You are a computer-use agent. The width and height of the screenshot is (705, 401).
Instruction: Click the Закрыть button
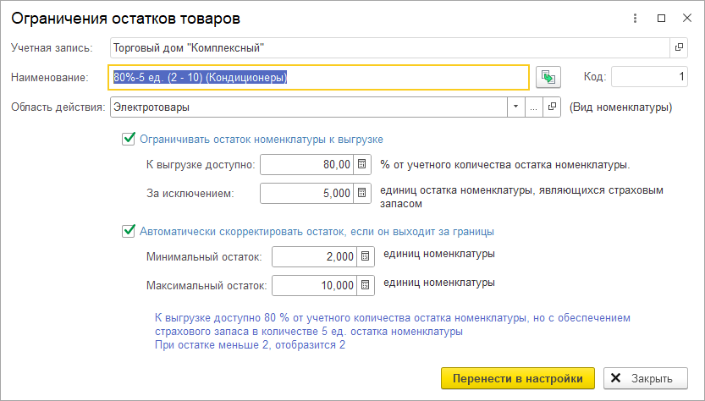tap(645, 378)
